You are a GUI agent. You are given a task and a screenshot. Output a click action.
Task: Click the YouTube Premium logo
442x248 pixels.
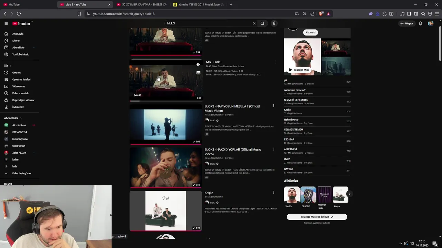coord(21,23)
